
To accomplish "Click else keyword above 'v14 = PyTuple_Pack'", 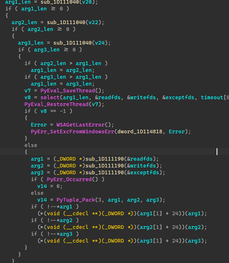I will point(37,193).
